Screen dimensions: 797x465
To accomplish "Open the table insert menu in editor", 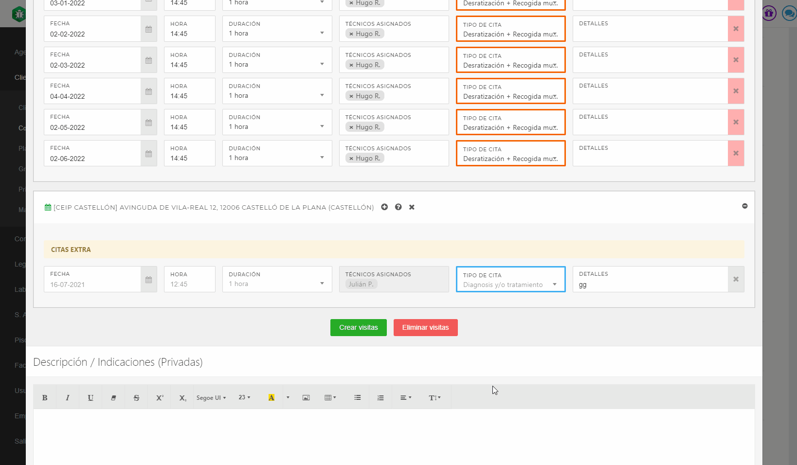I will pyautogui.click(x=330, y=398).
